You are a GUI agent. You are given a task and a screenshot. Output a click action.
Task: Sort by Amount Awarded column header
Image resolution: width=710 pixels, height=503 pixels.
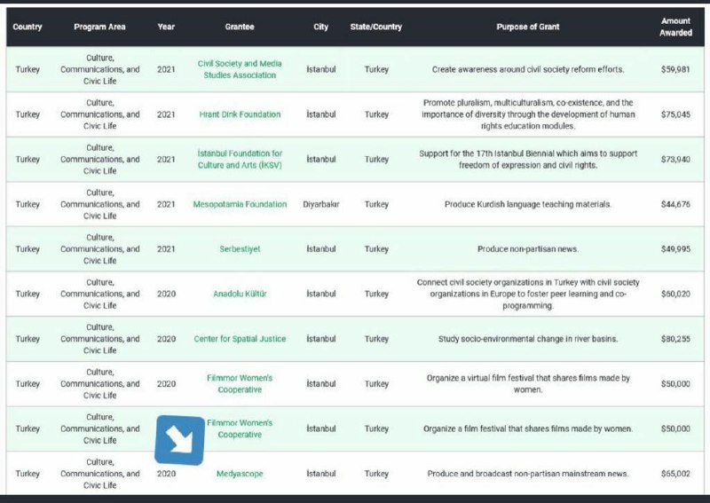point(675,27)
